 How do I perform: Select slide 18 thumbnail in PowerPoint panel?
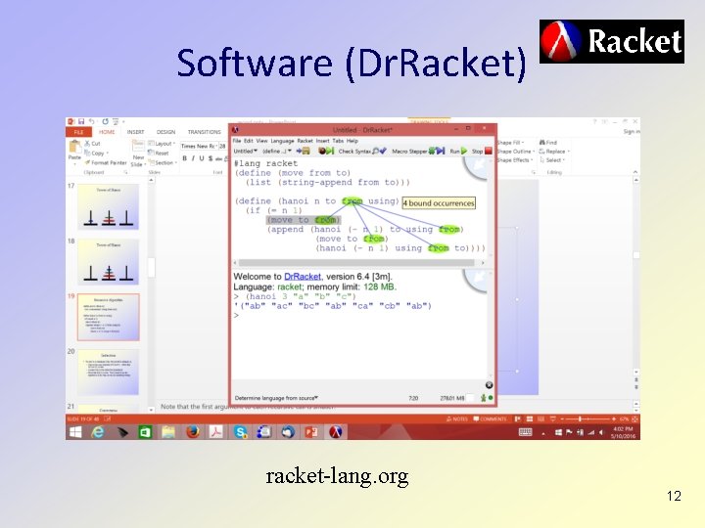(x=108, y=262)
